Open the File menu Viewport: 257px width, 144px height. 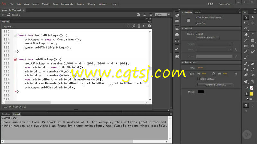tap(11, 4)
